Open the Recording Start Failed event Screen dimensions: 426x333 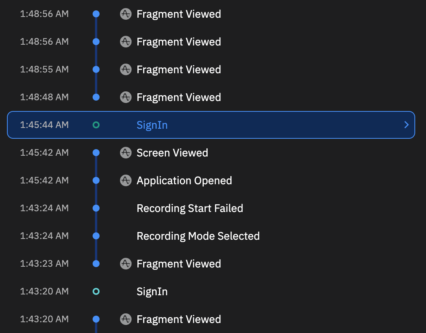click(190, 208)
